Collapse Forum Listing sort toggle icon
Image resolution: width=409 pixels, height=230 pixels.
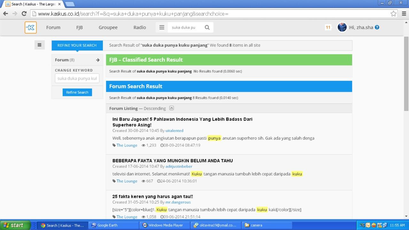tap(172, 108)
